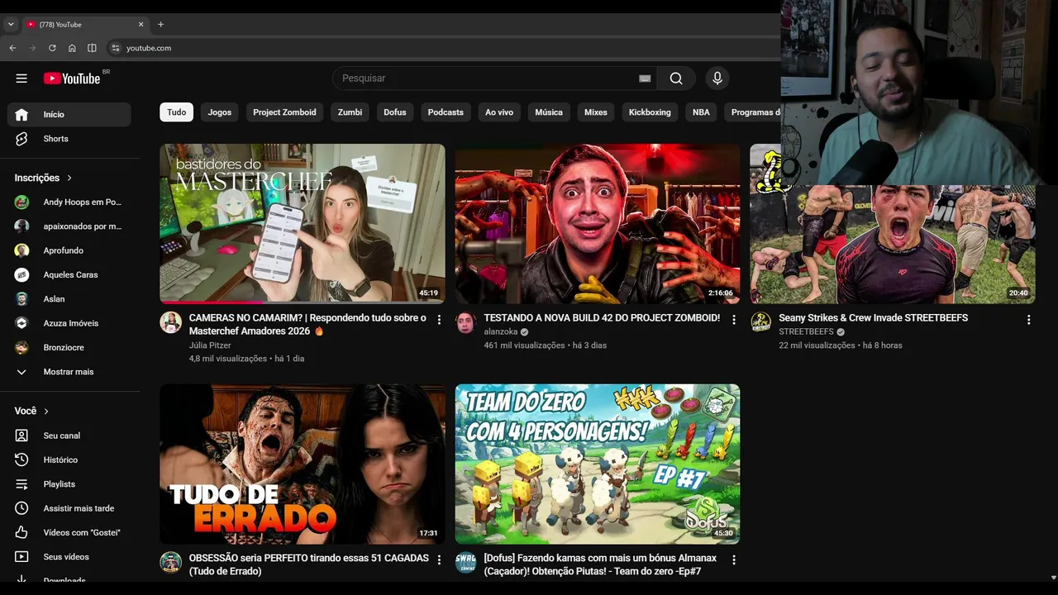Open alanzoka channel avatar
Image resolution: width=1058 pixels, height=595 pixels.
[x=465, y=322]
